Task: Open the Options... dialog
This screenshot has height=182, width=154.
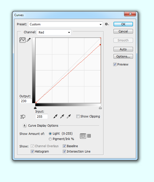Action: 123,56
